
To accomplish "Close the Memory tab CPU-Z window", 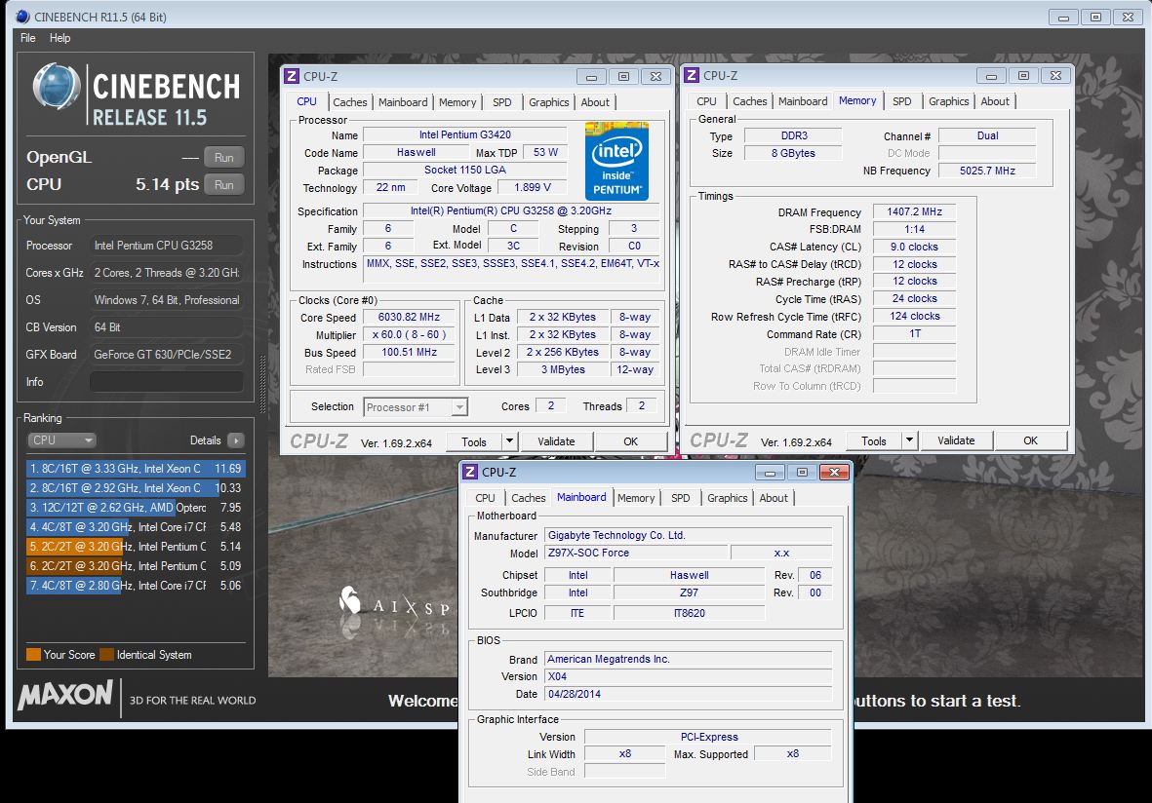I will point(1055,76).
